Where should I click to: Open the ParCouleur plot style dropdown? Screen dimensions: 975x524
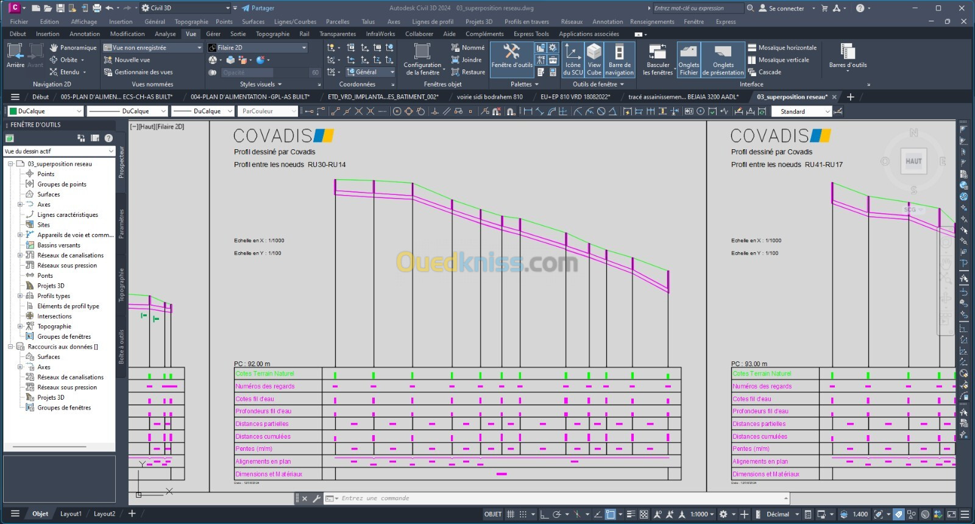268,111
